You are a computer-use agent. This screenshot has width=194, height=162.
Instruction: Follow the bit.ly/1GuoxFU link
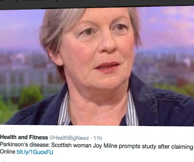coord(35,152)
